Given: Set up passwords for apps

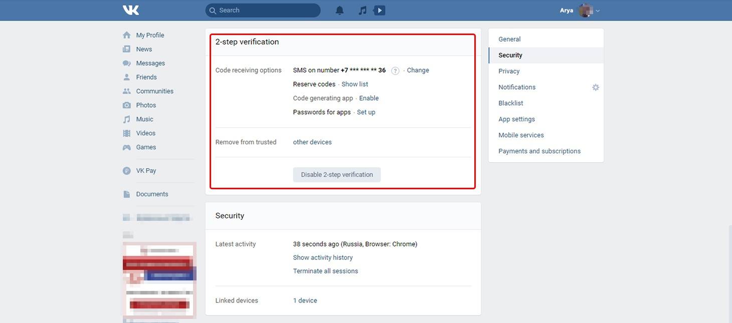Looking at the screenshot, I should [x=366, y=112].
